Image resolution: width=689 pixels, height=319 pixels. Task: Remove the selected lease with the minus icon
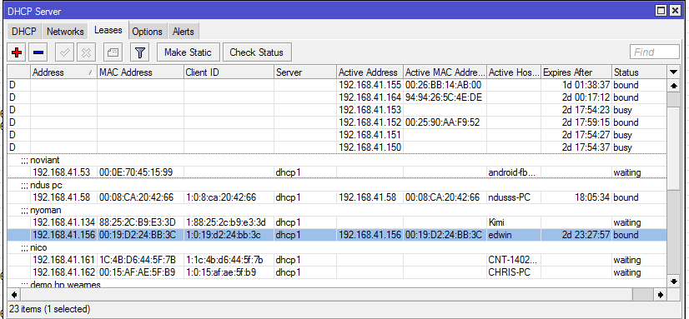point(38,52)
